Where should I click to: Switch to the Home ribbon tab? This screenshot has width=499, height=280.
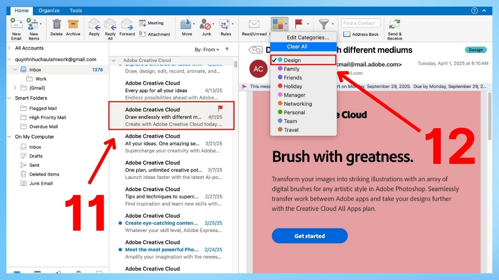22,11
